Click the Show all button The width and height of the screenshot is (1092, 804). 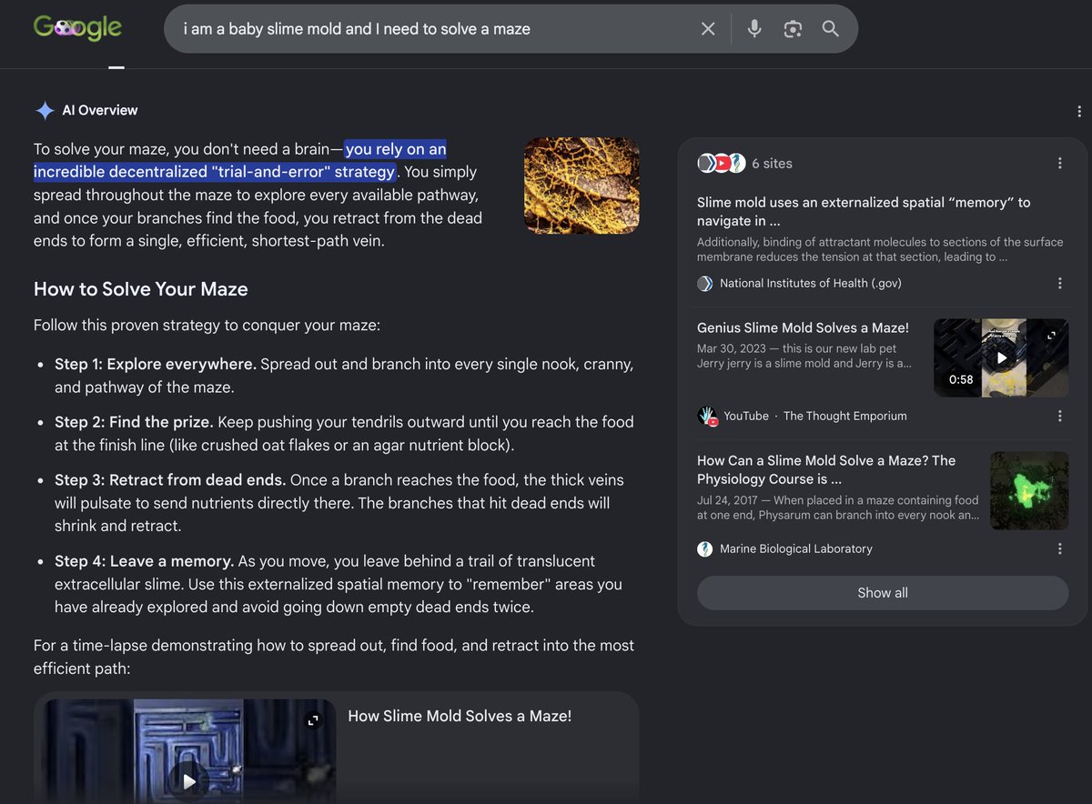click(883, 593)
